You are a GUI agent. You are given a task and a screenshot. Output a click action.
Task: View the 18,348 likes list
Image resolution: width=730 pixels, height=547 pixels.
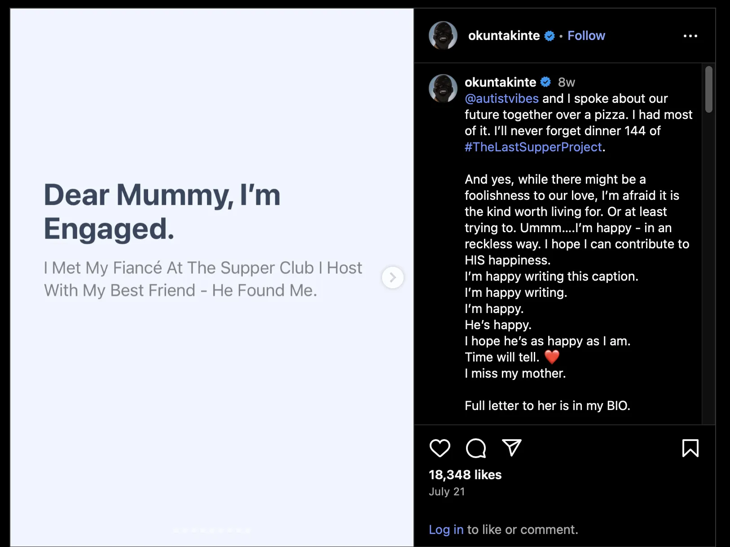pos(465,475)
